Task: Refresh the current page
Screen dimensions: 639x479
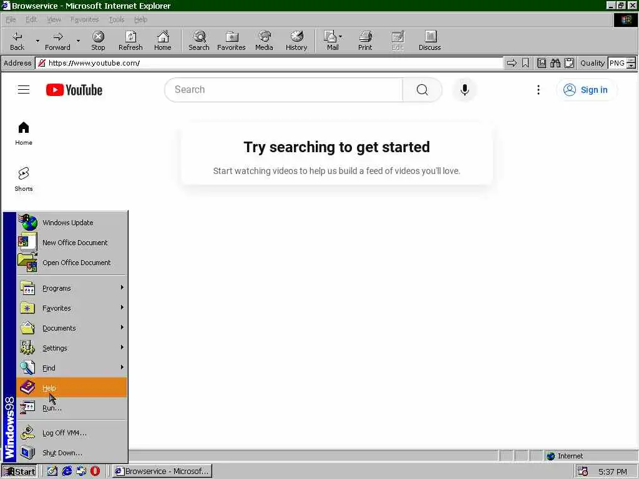Action: point(130,41)
